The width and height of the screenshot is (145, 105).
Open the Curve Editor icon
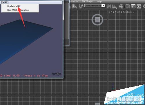coord(133,6)
